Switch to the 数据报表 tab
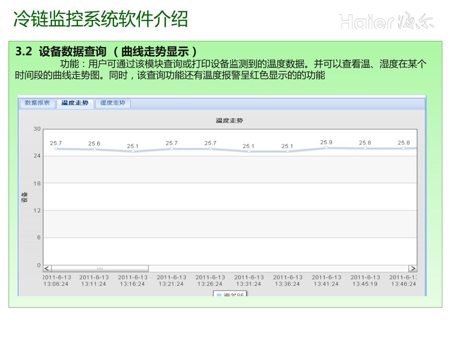Image resolution: width=451 pixels, height=338 pixels. coord(37,103)
